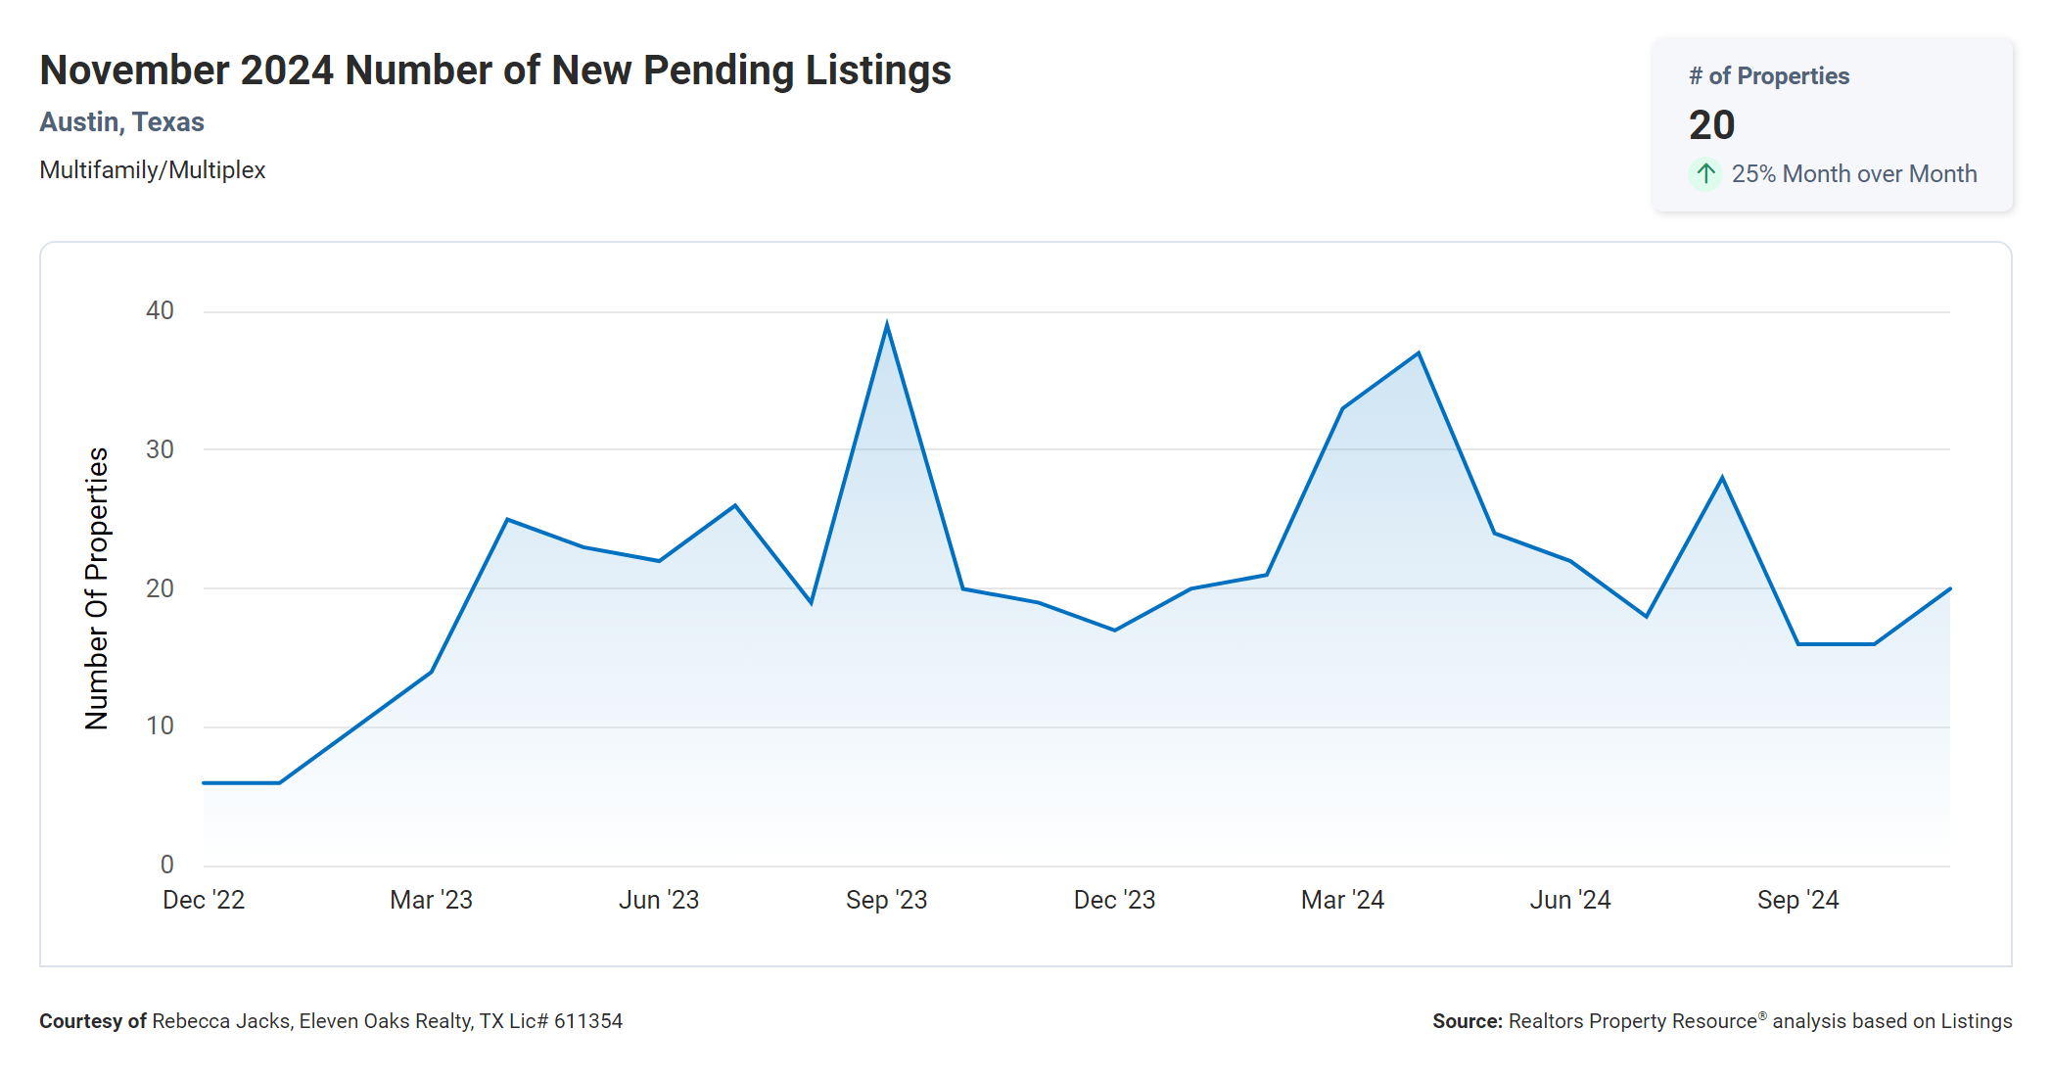
Task: Click the "25% Month over Month" text
Action: tap(1853, 174)
